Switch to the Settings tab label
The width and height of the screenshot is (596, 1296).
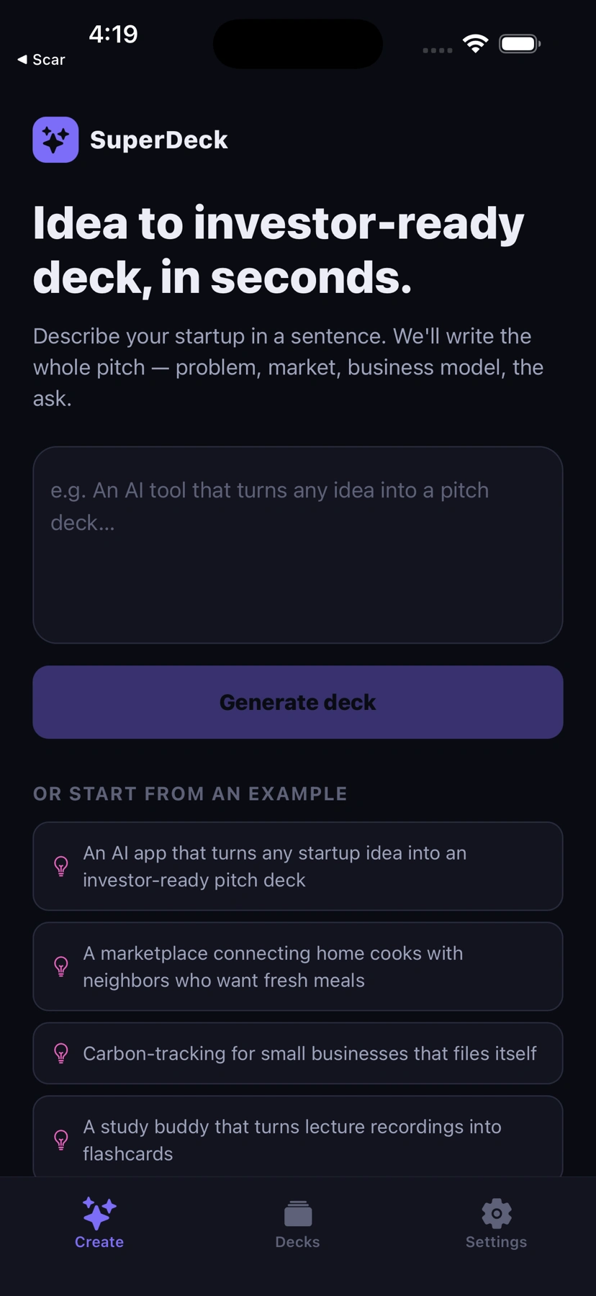[x=497, y=1242]
